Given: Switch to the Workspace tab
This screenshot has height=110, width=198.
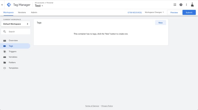Looking at the screenshot, I should pos(8,12).
